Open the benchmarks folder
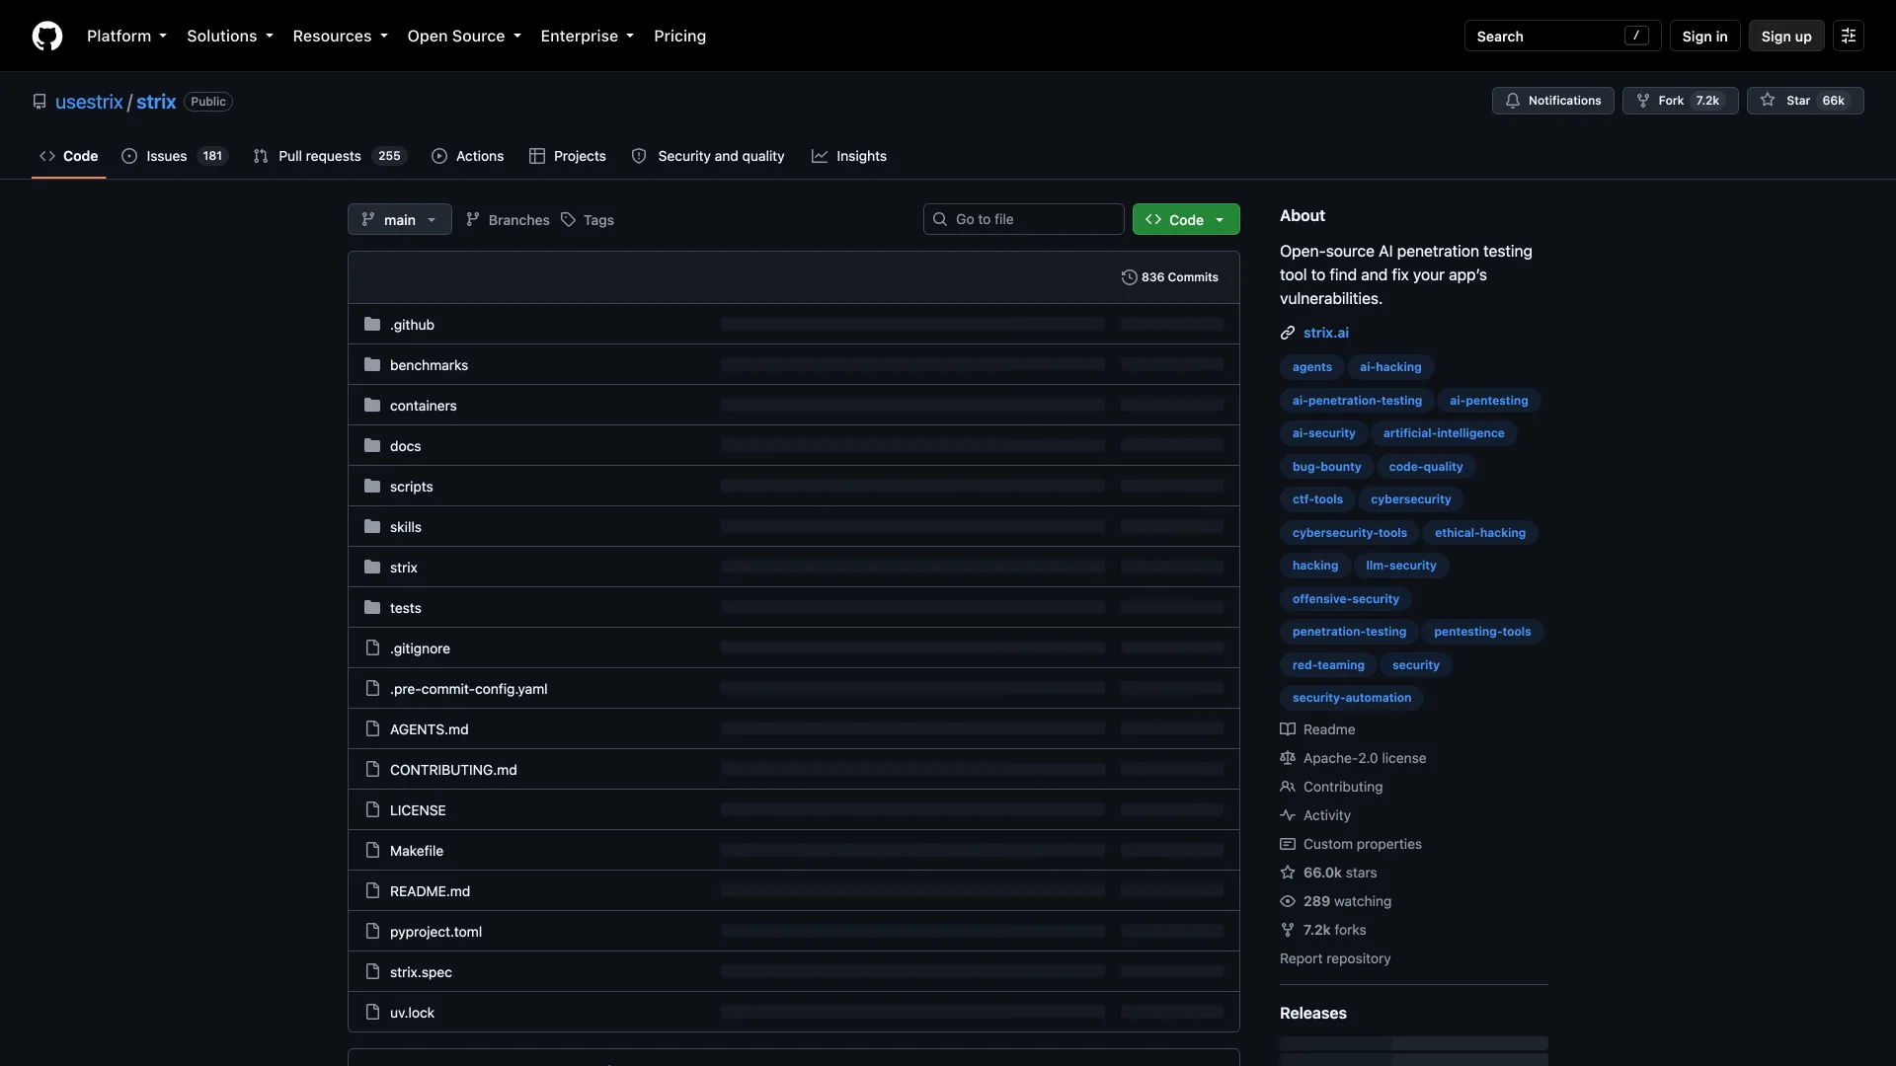The height and width of the screenshot is (1066, 1896). click(x=429, y=365)
